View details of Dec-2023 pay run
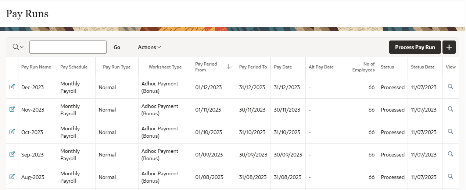 [451, 87]
